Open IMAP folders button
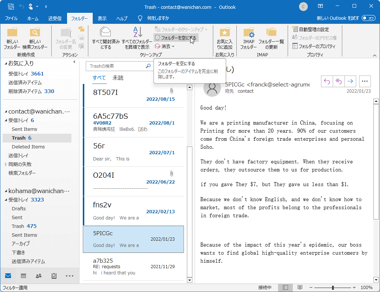380x292 pixels. (248, 38)
